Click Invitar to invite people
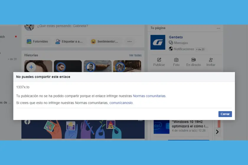 (211, 62)
